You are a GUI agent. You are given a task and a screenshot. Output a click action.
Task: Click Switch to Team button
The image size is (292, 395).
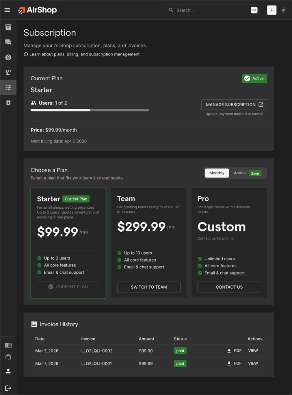click(149, 287)
